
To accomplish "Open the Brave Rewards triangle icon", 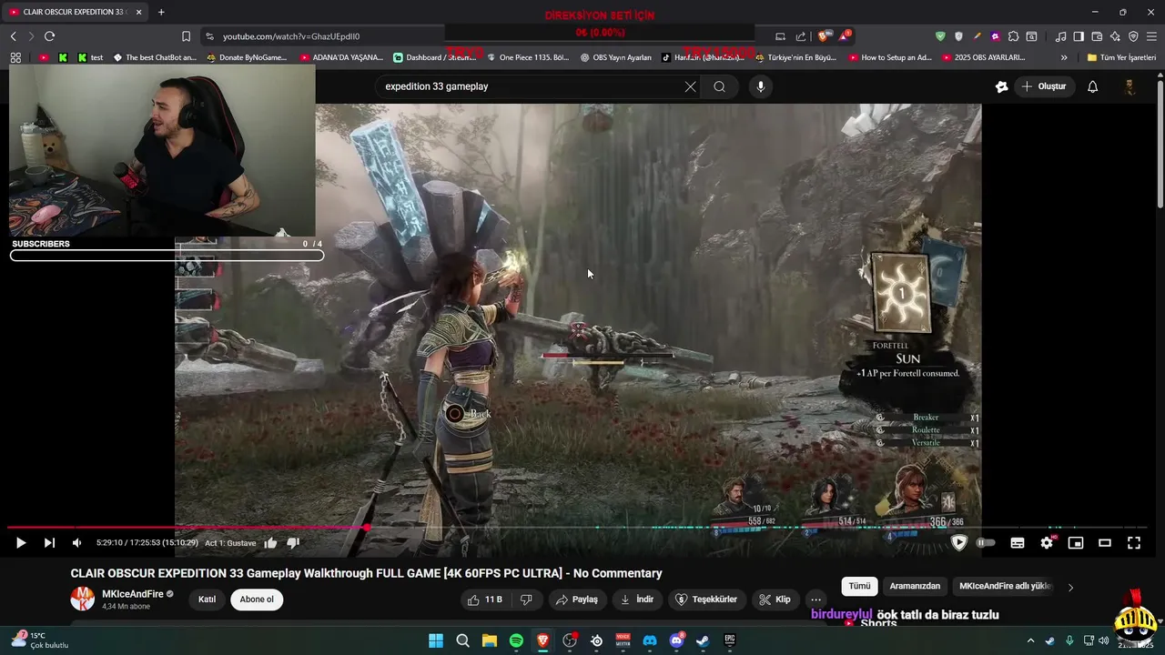I will (x=845, y=36).
